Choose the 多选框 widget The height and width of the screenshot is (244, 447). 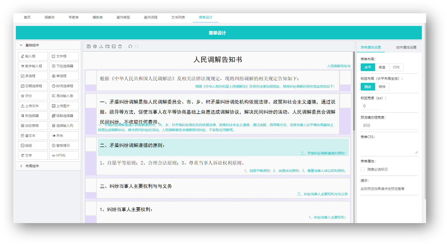pyautogui.click(x=33, y=76)
